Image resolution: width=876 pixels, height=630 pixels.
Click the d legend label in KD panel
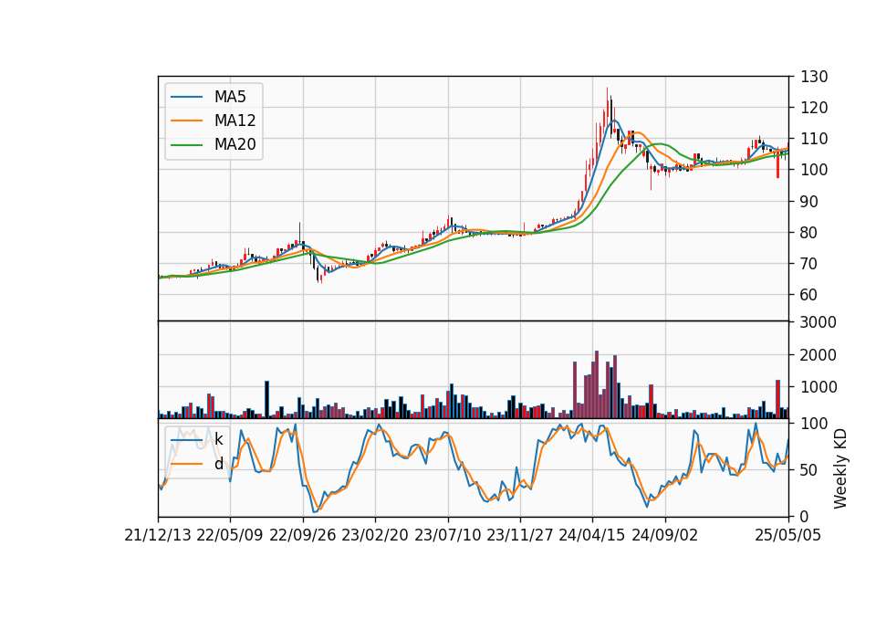pos(218,464)
